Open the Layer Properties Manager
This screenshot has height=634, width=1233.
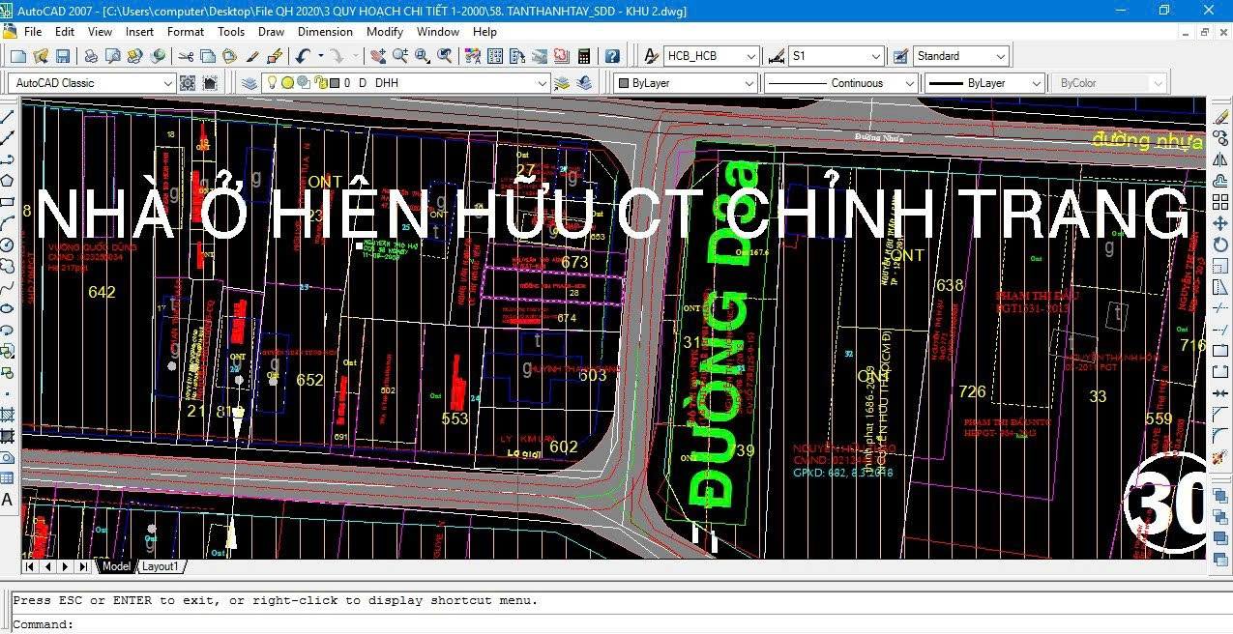pos(250,82)
